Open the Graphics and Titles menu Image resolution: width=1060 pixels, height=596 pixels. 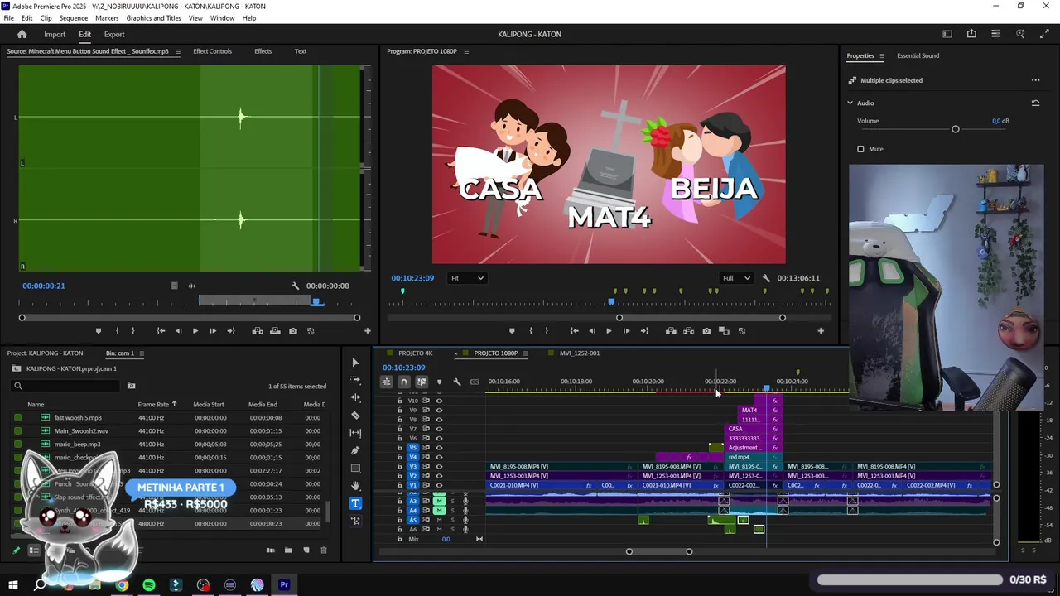[153, 18]
